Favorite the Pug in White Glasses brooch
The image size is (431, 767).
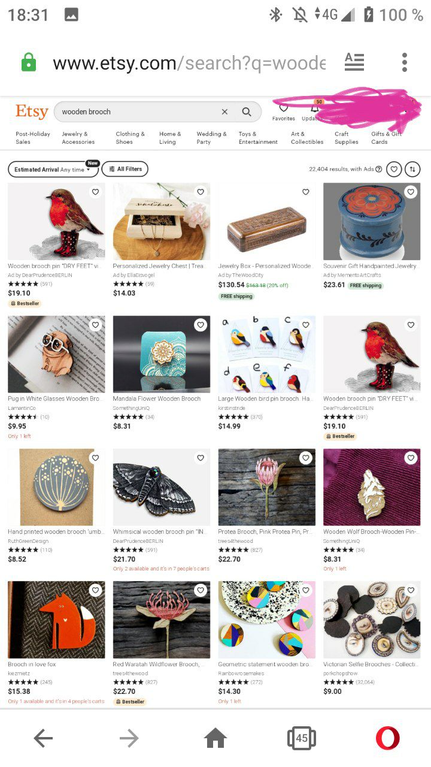point(95,325)
